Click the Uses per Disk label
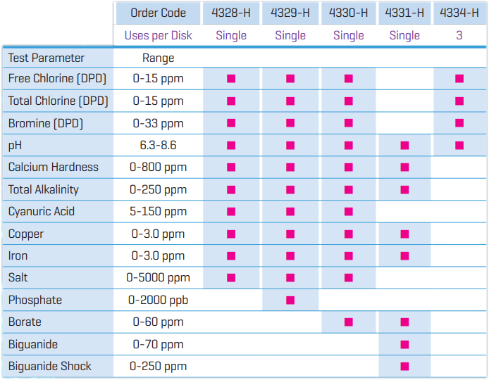The image size is (489, 380). [x=158, y=35]
